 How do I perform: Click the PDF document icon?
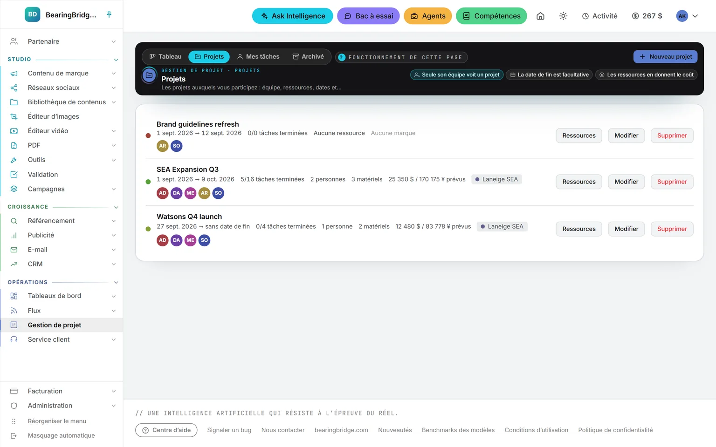point(14,145)
